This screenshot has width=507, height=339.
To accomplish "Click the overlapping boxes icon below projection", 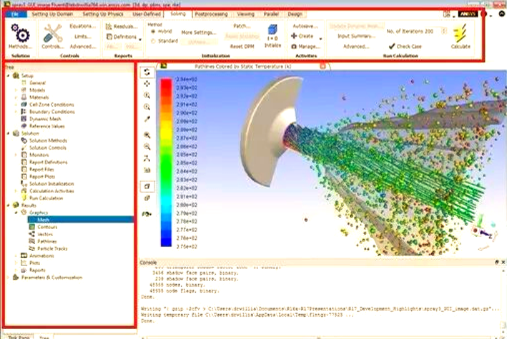I will click(x=147, y=198).
